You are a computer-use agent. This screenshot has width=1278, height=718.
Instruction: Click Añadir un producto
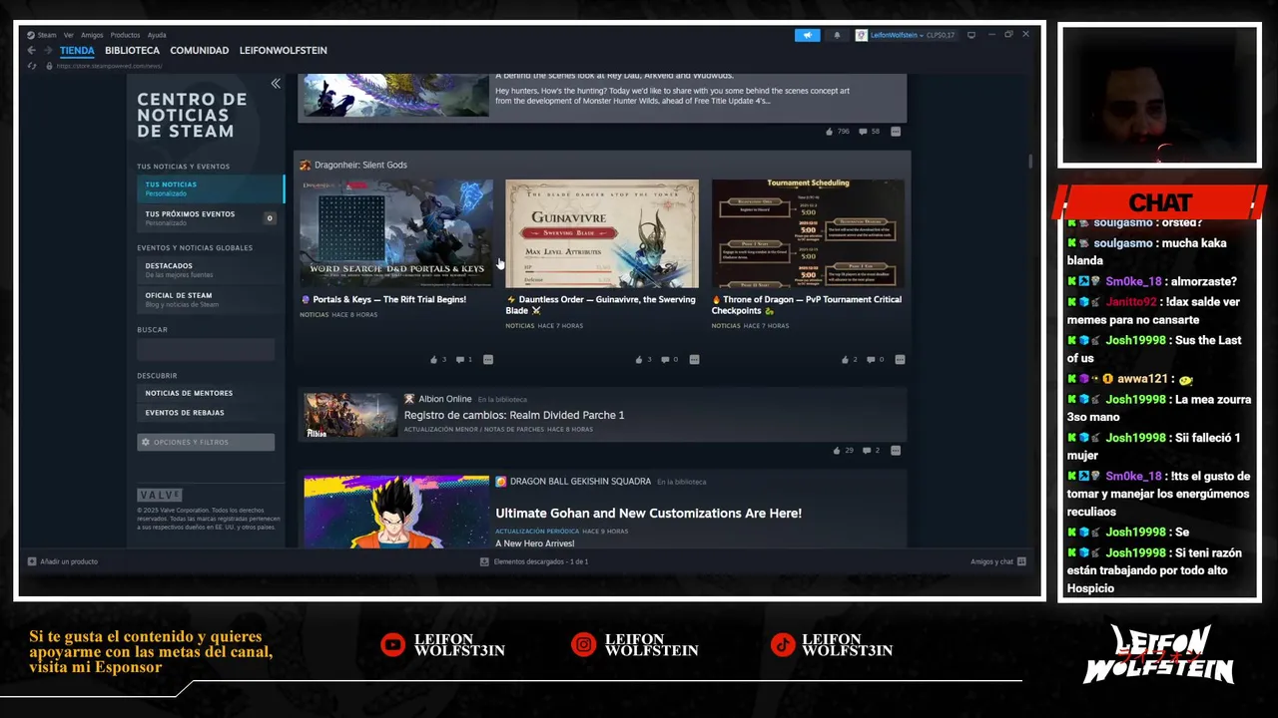[x=63, y=561]
